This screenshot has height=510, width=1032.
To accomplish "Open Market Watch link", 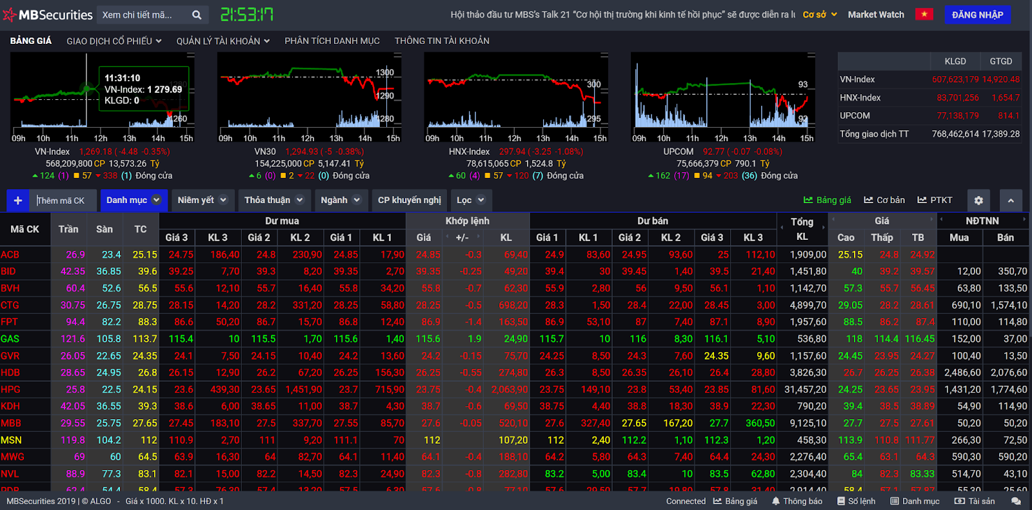I will click(876, 14).
